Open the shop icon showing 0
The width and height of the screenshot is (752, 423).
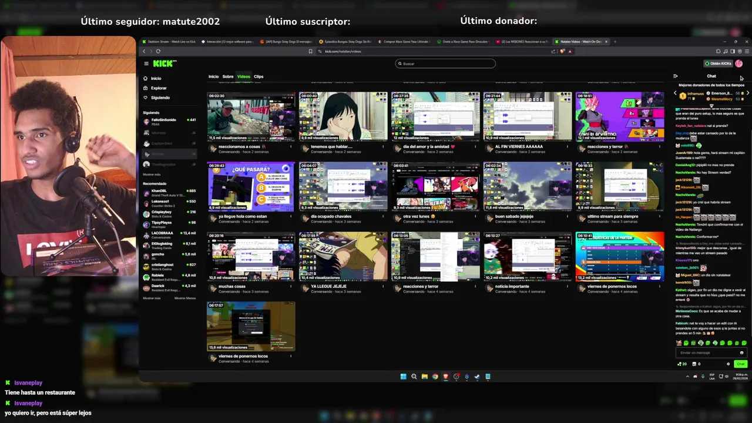point(697,364)
